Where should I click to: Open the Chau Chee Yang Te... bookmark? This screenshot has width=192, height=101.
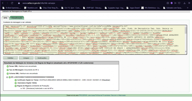click(49, 8)
